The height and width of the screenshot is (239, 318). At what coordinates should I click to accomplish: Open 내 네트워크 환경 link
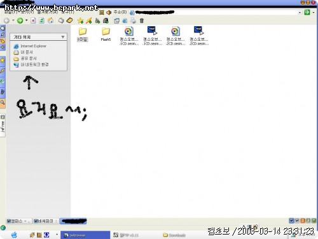pos(34,64)
